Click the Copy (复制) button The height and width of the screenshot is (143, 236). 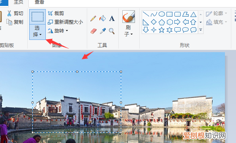[15, 22]
